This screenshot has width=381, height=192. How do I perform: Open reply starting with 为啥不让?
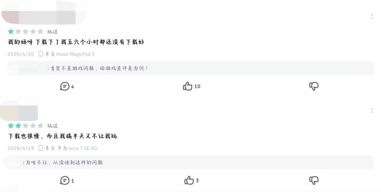pyautogui.click(x=188, y=162)
